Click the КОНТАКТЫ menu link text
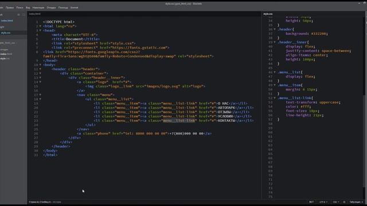This screenshot has height=206, width=367. 227,121
